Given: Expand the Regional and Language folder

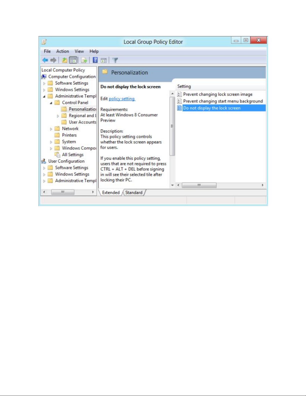Looking at the screenshot, I should point(58,116).
